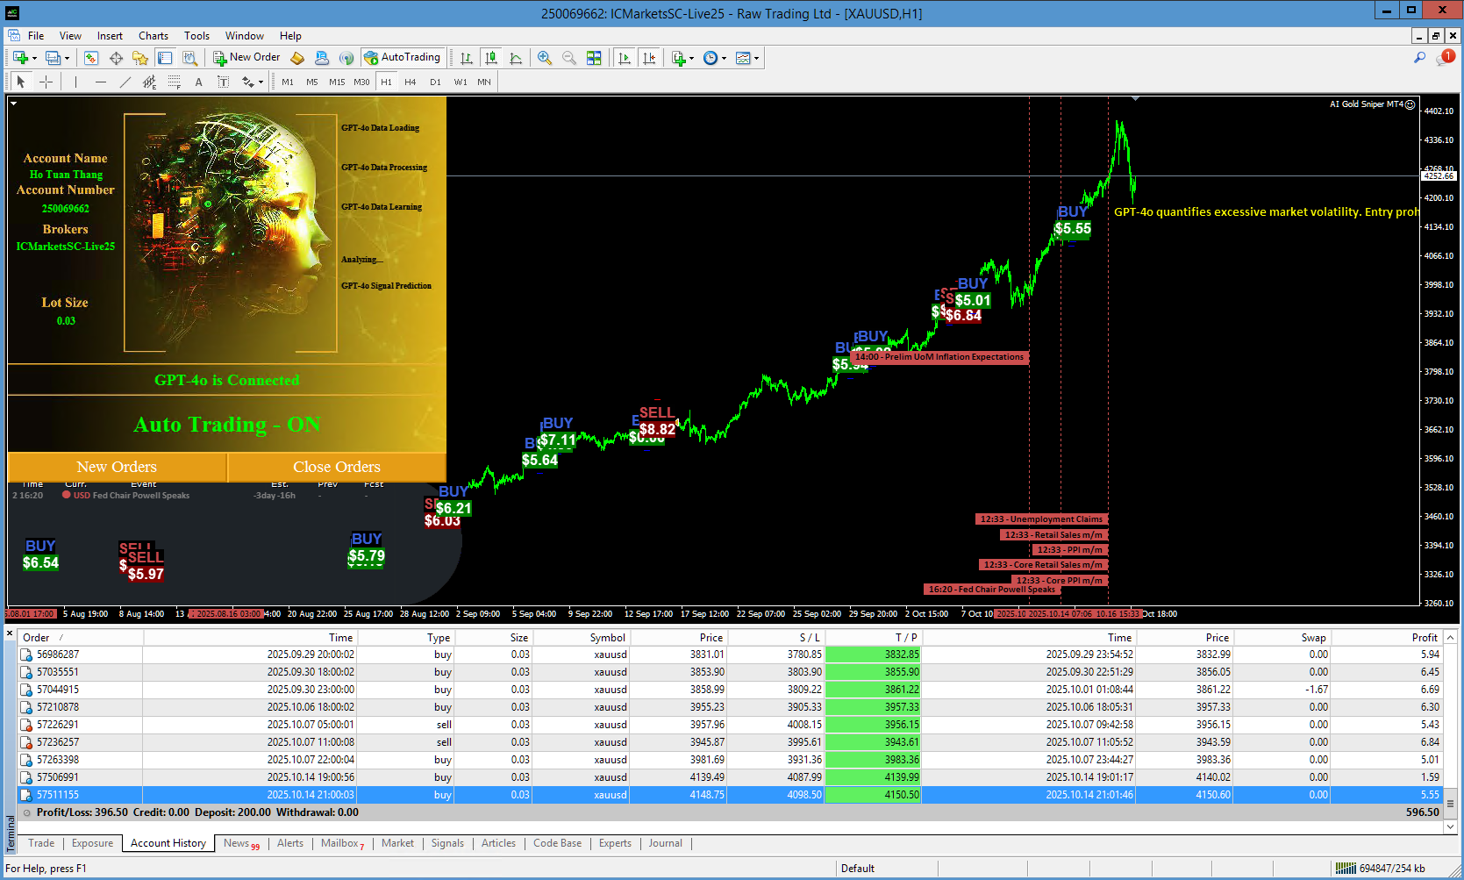Toggle Chart Shift

pyautogui.click(x=649, y=58)
